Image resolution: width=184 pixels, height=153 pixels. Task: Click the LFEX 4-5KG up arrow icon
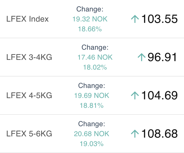click(135, 95)
